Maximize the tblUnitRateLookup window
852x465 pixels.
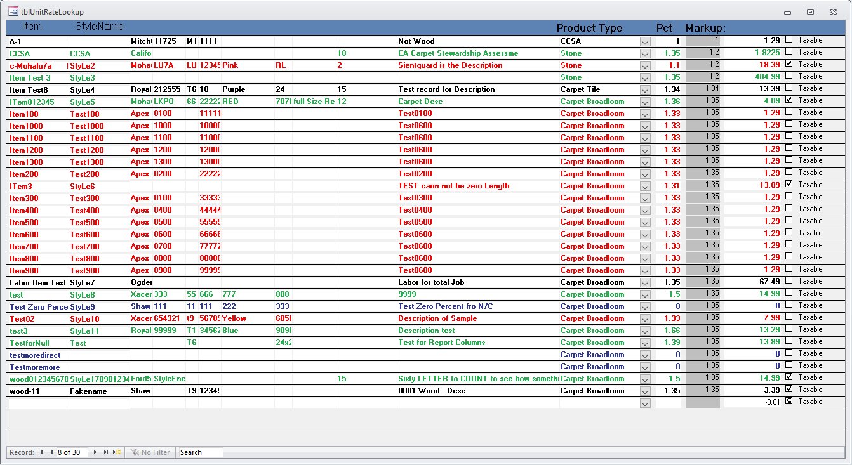(810, 11)
